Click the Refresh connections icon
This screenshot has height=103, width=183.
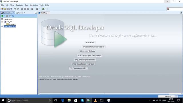tap(7, 16)
